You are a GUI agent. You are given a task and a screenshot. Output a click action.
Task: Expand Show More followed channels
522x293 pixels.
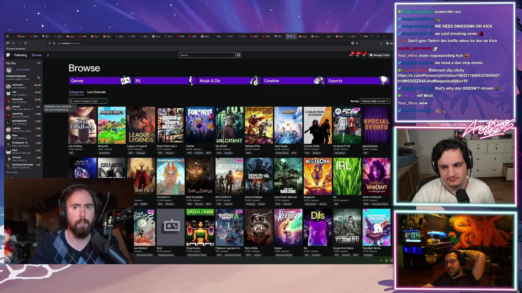coord(12,173)
